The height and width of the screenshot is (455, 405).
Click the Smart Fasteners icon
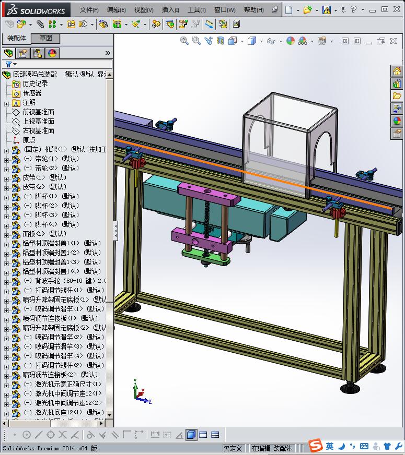(x=71, y=24)
